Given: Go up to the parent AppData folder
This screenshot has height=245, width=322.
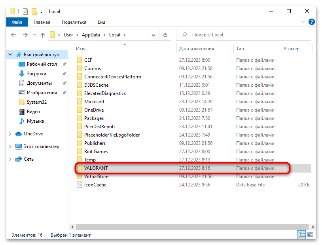Looking at the screenshot, I should [x=43, y=35].
